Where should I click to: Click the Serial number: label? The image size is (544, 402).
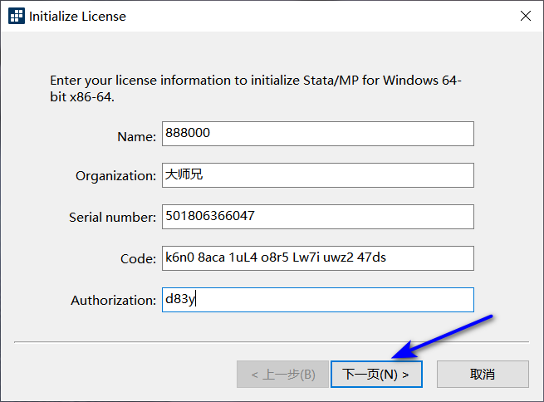coord(112,218)
